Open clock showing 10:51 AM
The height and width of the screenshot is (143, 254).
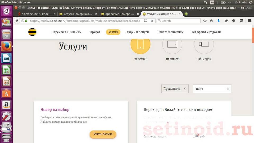tap(241, 2)
